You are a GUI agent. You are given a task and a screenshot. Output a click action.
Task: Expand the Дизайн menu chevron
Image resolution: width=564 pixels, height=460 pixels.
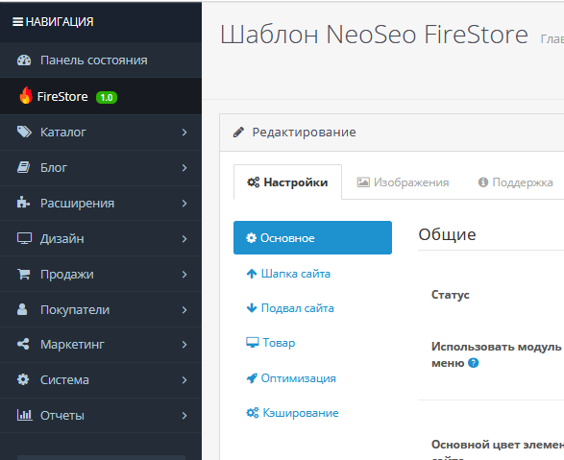click(x=184, y=239)
